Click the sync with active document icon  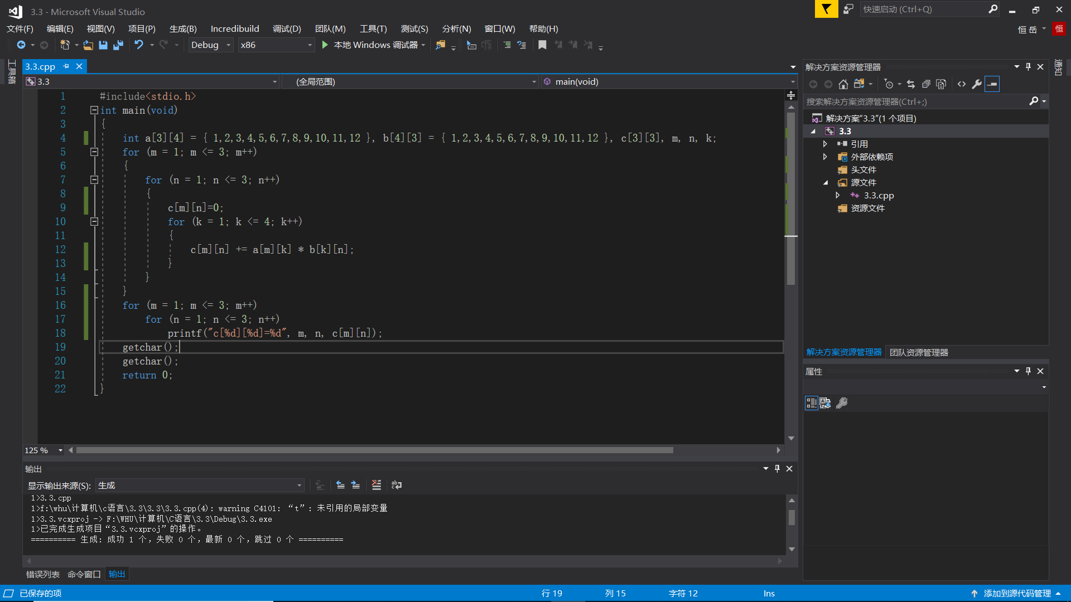click(x=911, y=84)
